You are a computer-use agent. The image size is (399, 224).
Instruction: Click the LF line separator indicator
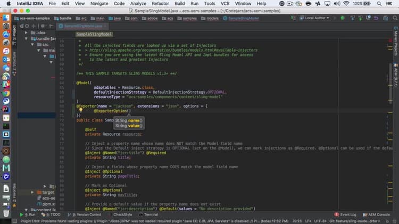308,221
